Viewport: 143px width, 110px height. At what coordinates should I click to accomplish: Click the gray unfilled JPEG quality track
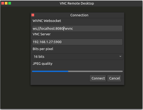click(x=96, y=71)
